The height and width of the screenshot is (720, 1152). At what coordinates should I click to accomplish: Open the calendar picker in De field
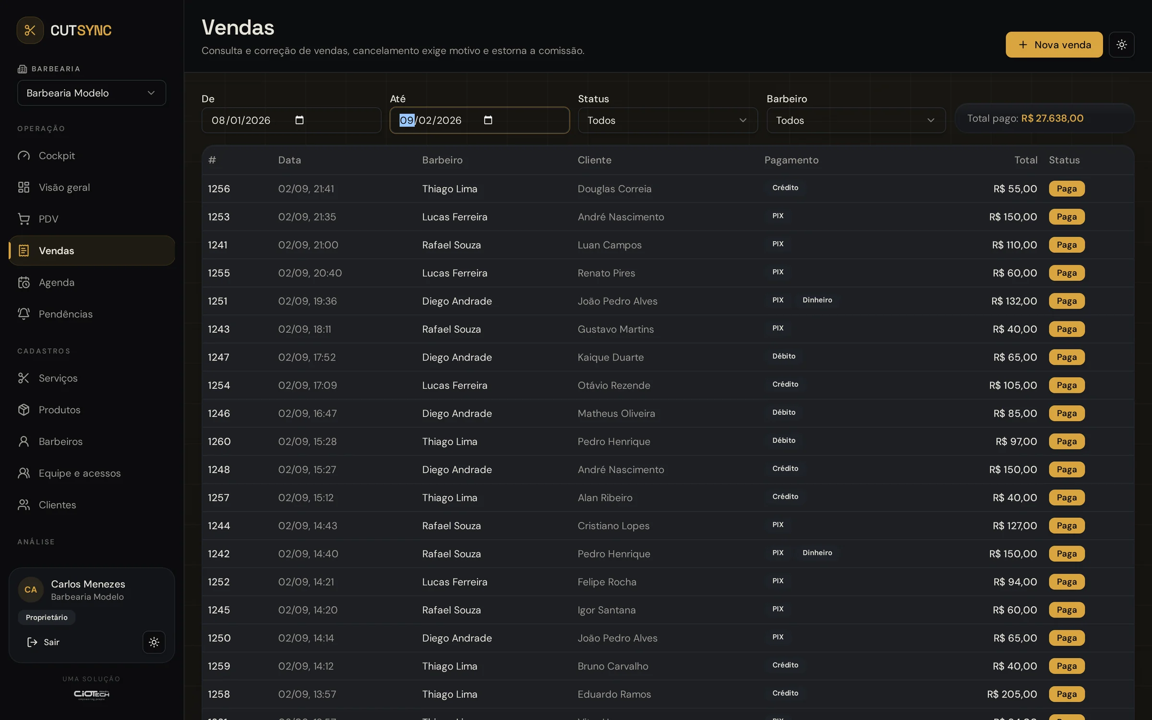300,120
